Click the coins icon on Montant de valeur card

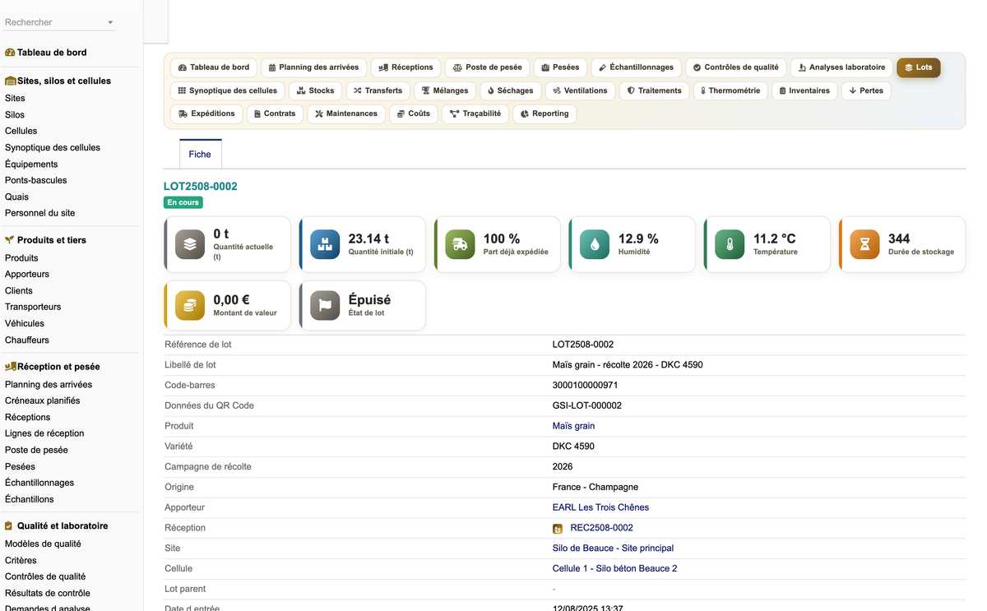pos(190,306)
